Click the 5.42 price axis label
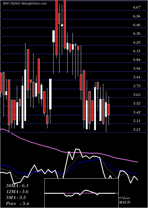Screen dimensions: 148x208 [x=136, y=112]
